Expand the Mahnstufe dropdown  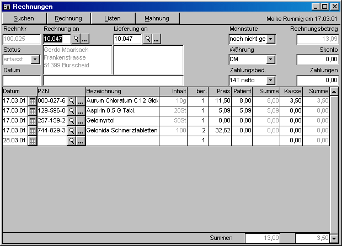click(x=271, y=39)
